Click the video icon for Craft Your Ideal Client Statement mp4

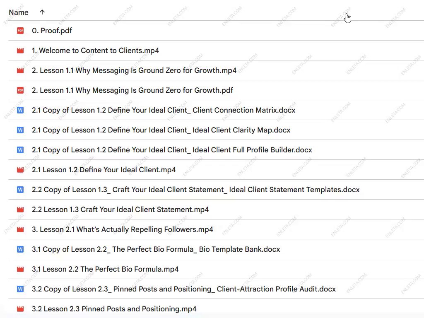(x=20, y=210)
